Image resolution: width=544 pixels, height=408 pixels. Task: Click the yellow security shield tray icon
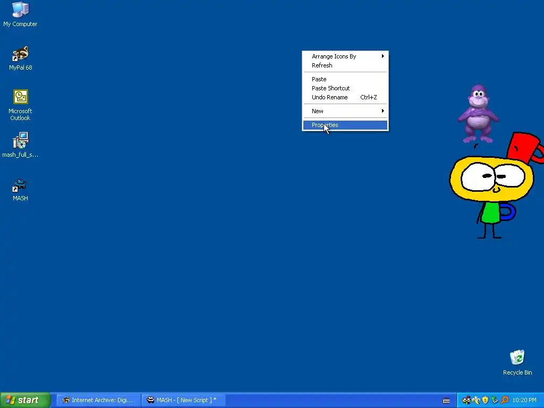[x=485, y=401]
